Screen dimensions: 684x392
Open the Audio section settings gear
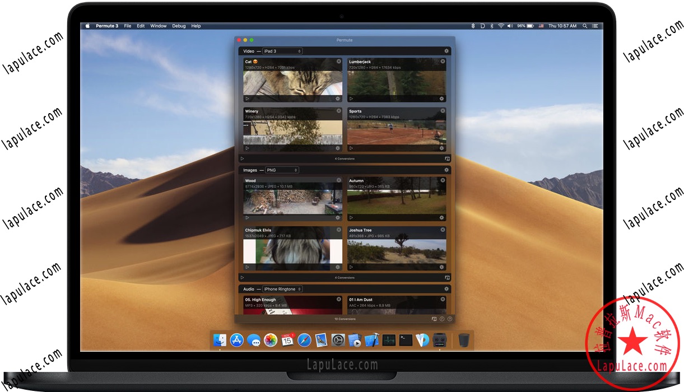[446, 288]
